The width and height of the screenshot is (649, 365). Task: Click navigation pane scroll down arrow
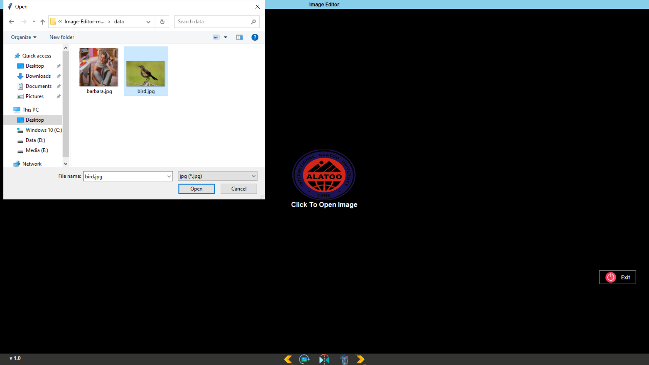pos(66,164)
